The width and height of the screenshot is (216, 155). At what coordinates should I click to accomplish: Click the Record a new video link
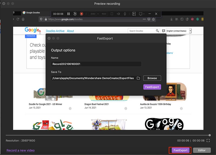pos(21,150)
